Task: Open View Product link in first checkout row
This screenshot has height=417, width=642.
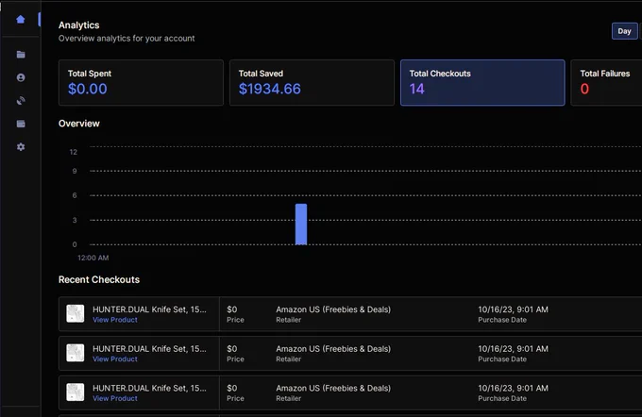Action: [115, 320]
